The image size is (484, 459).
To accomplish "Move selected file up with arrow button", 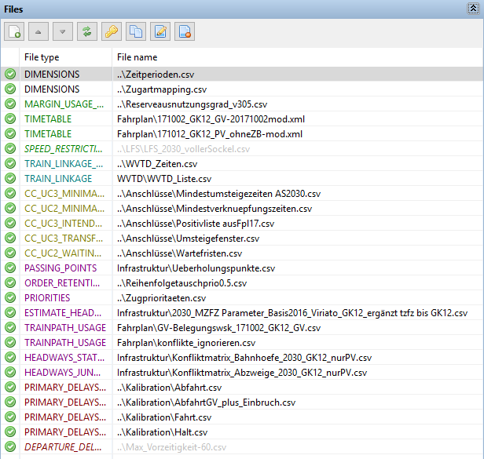I will (38, 31).
